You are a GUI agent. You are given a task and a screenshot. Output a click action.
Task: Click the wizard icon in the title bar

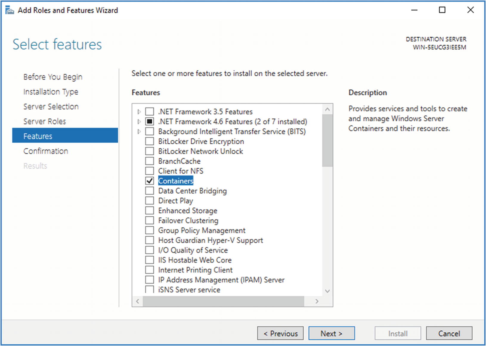click(10, 10)
